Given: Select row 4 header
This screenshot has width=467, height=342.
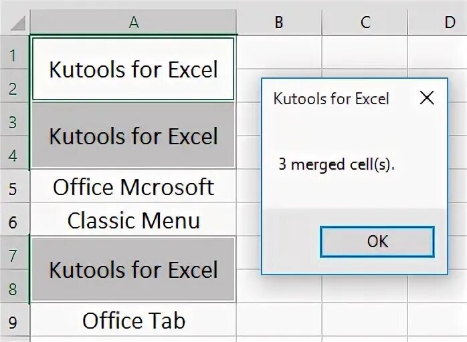Looking at the screenshot, I should [x=14, y=156].
